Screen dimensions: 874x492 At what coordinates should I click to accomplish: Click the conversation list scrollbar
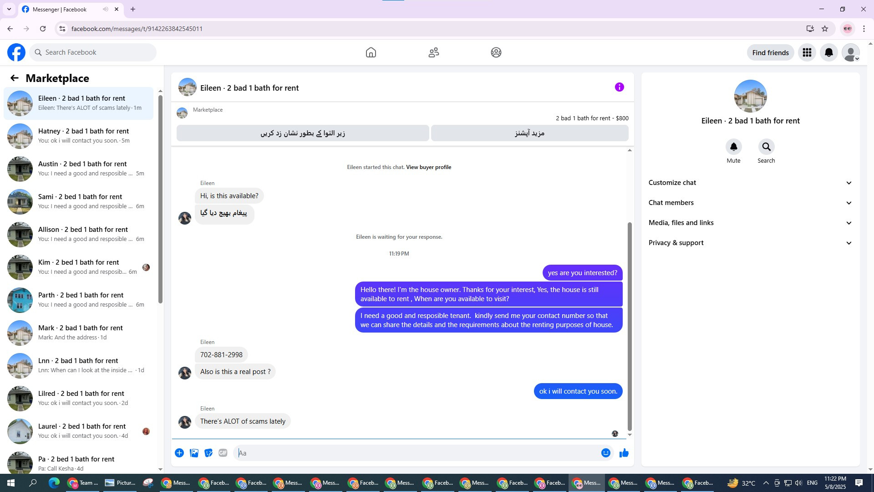(x=160, y=199)
